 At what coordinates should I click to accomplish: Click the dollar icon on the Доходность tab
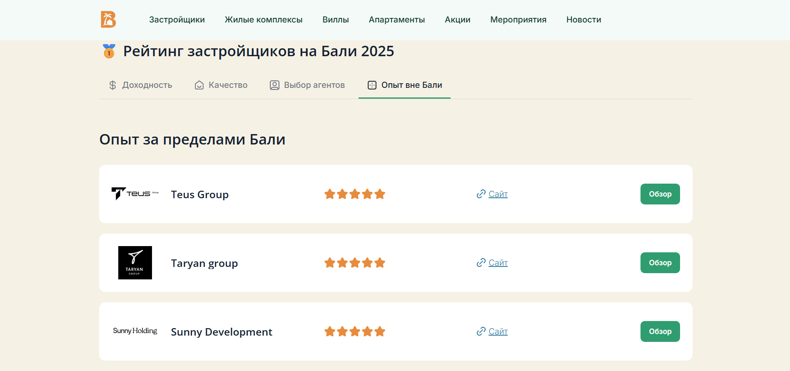pyautogui.click(x=112, y=85)
